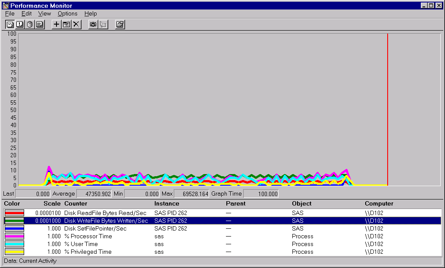Switch to the Report view icon
Viewport: 445px width, 268px height.
point(40,24)
